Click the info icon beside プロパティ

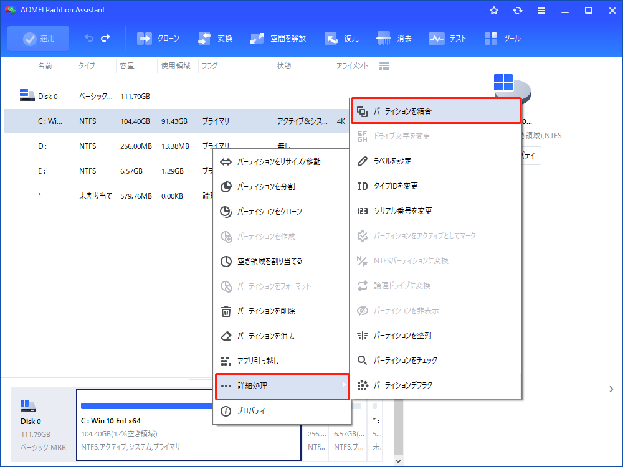tap(226, 411)
